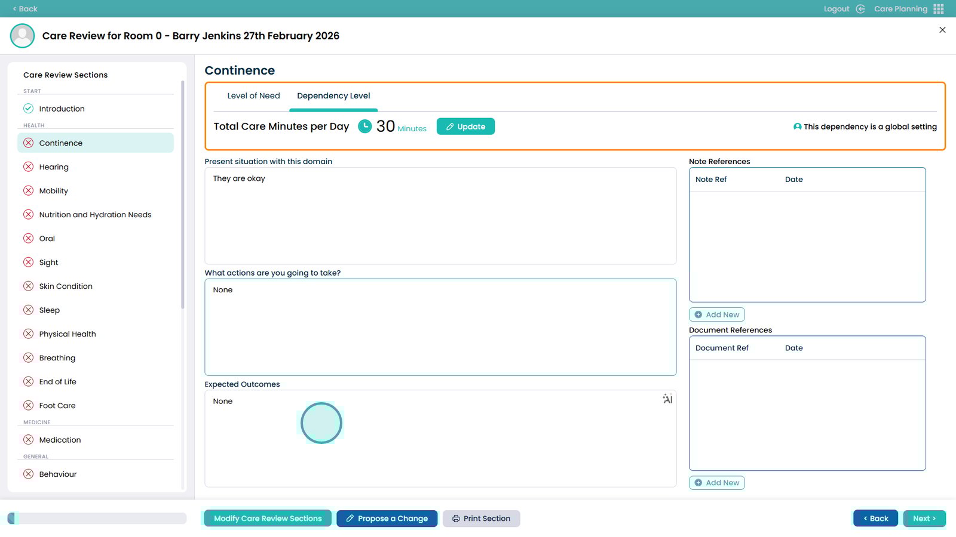Click the clock icon beside 30 Minutes
The height and width of the screenshot is (537, 956).
(x=364, y=126)
